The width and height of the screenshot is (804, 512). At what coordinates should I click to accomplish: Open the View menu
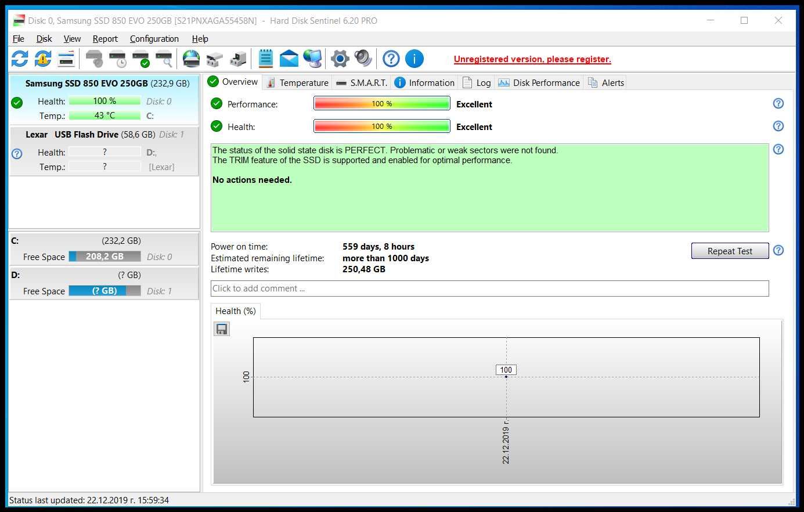click(x=72, y=38)
